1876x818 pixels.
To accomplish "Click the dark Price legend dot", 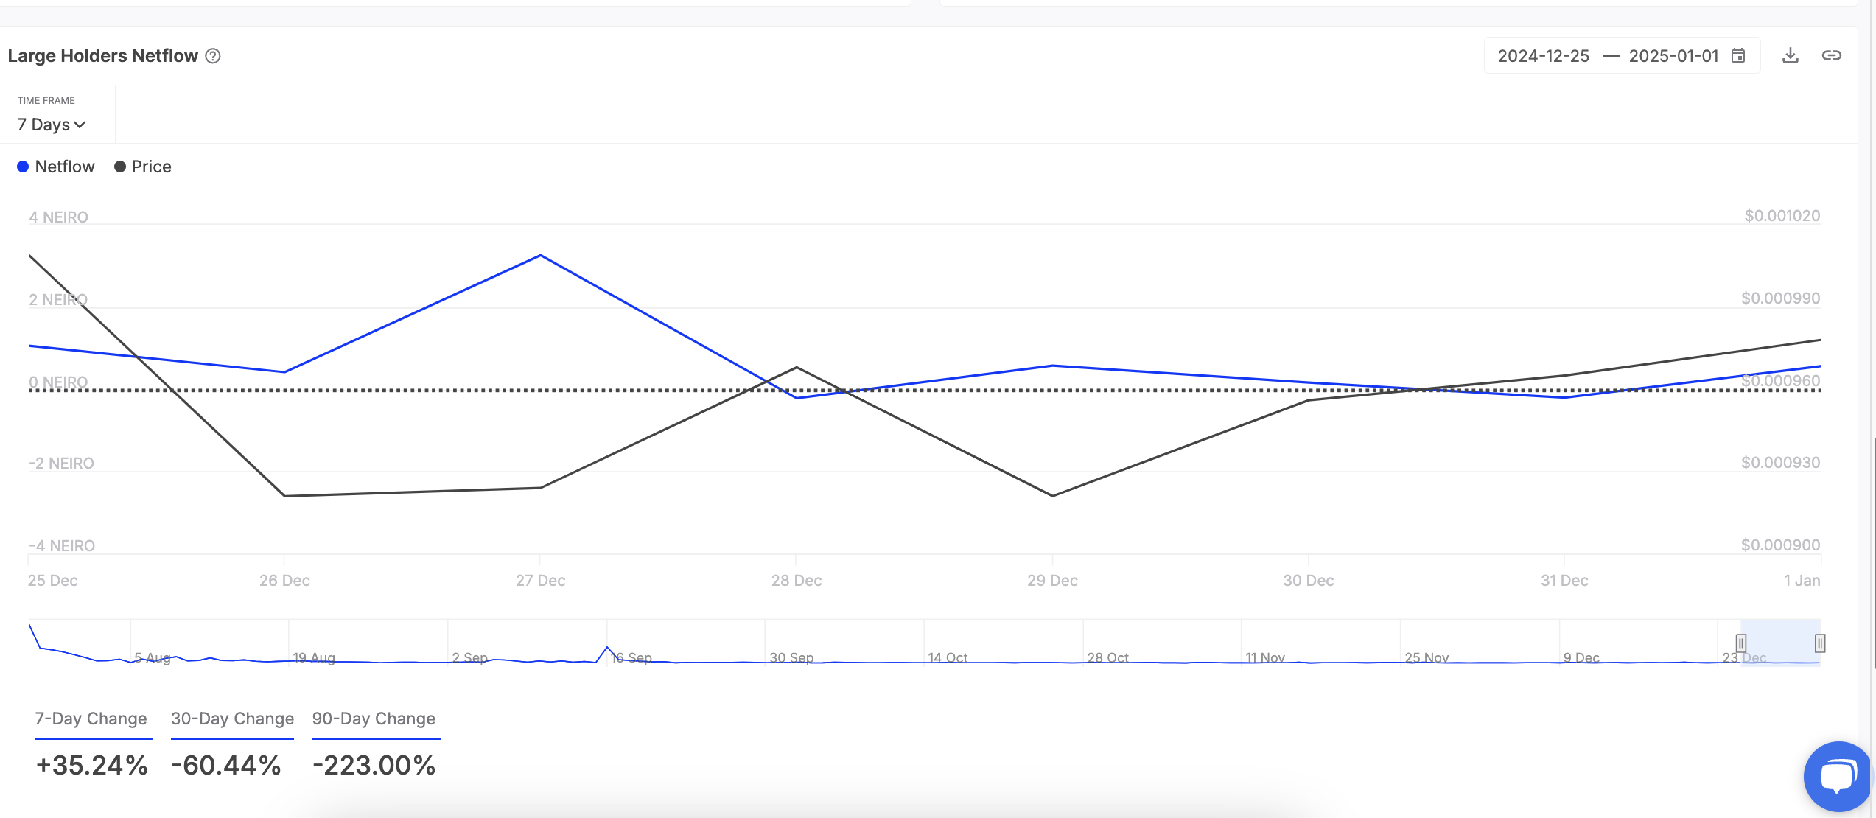I will pos(120,167).
